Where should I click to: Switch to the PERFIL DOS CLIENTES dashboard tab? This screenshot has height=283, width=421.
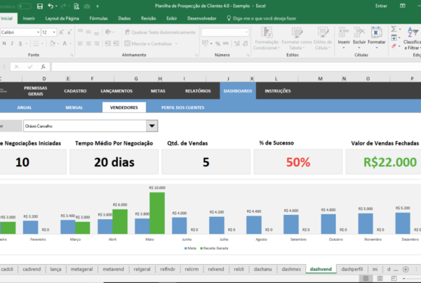182,107
